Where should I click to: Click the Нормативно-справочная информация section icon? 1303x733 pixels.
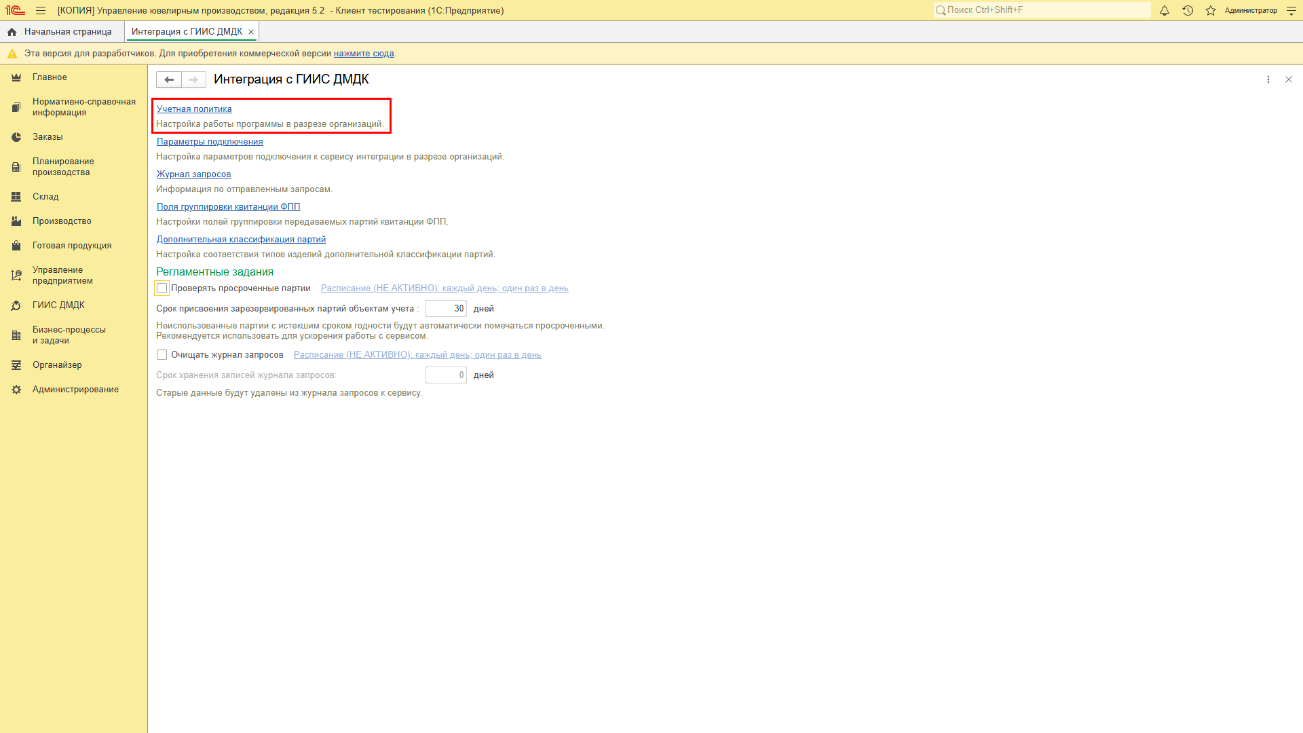click(x=16, y=107)
